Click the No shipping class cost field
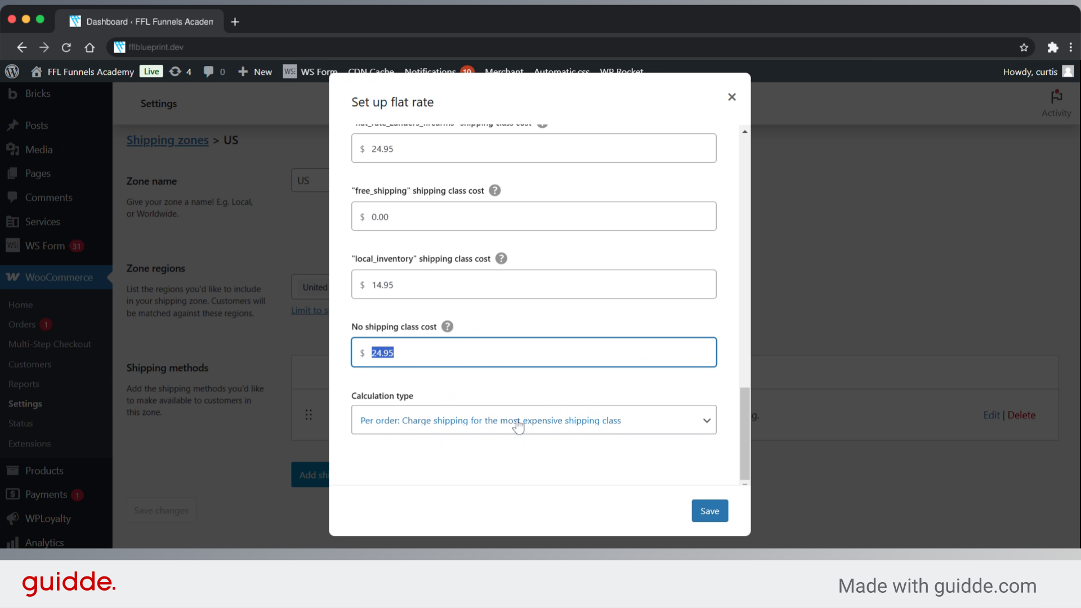The image size is (1081, 608). click(534, 352)
